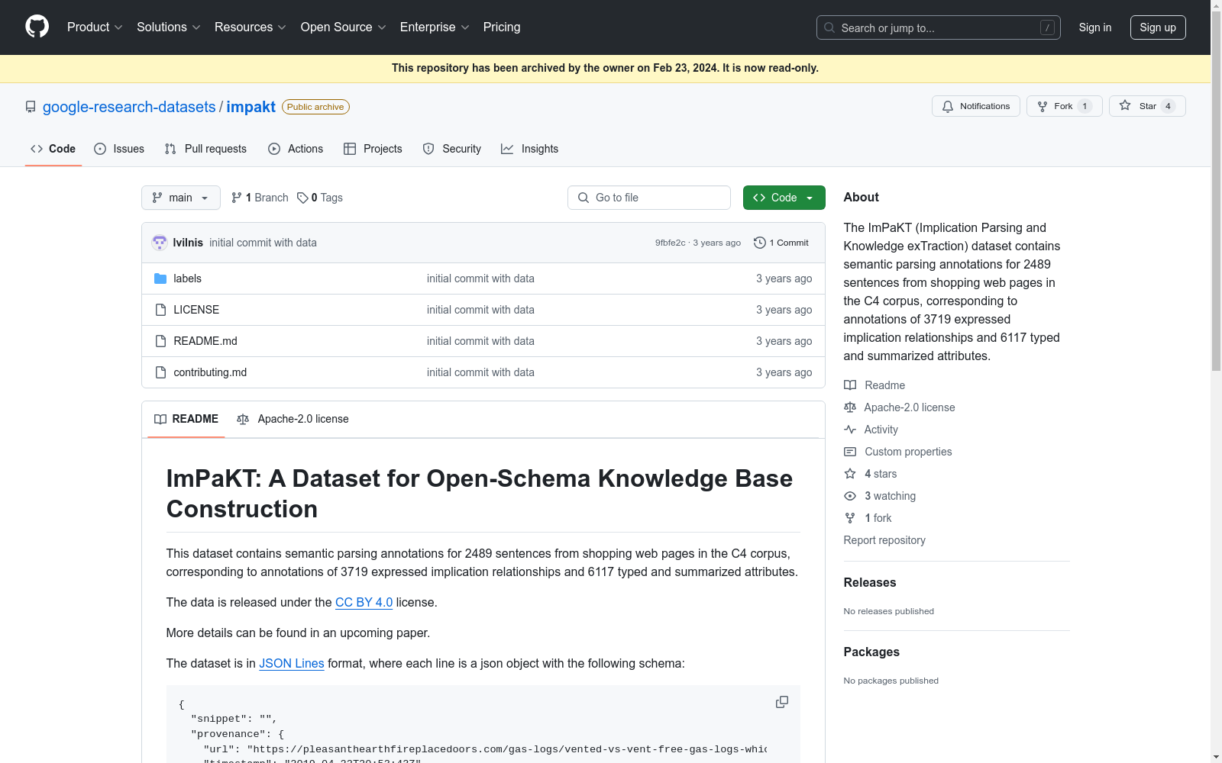Click the bell icon in Notifications button
Screen dimensions: 1222x763
pos(948,106)
